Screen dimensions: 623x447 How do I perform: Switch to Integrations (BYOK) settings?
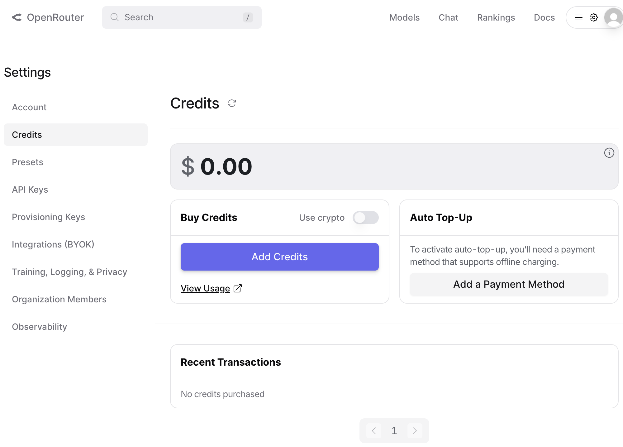pyautogui.click(x=53, y=244)
